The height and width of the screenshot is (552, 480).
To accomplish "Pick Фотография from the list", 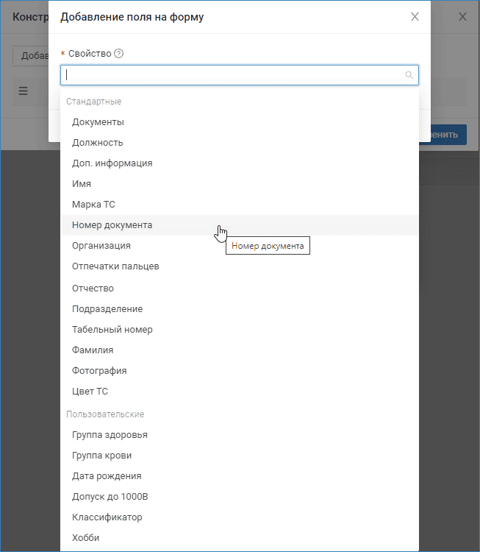I will click(99, 371).
